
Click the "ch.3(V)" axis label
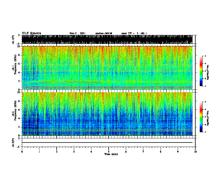(x=13, y=142)
